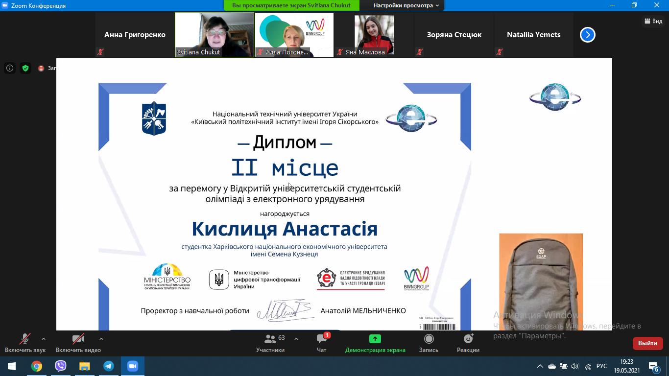Open clock showing 19:23 date

pyautogui.click(x=626, y=366)
